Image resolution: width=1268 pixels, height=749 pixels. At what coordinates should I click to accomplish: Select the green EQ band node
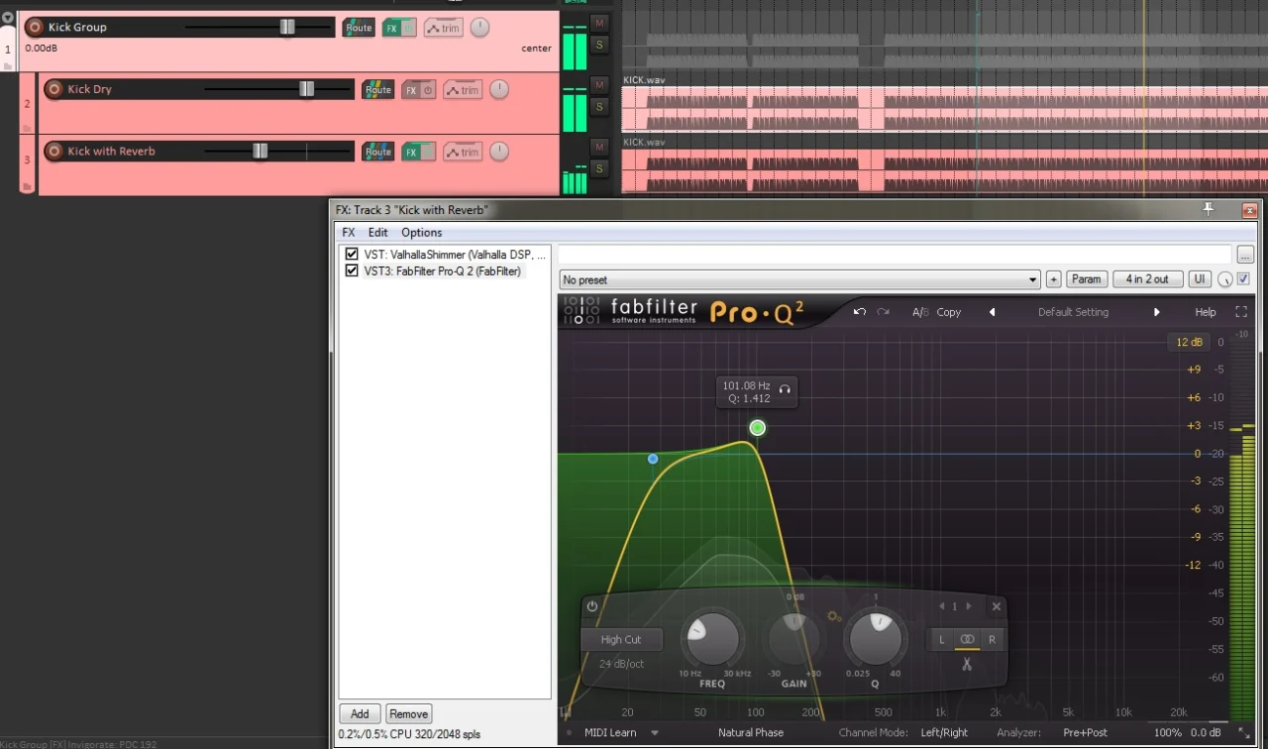click(x=758, y=428)
